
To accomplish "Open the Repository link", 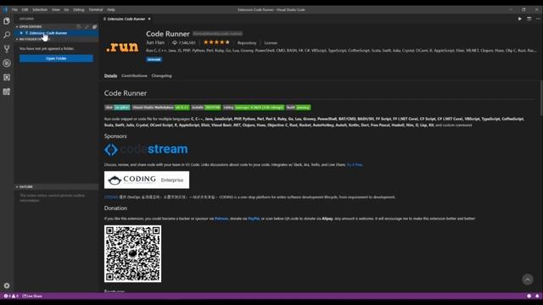I will click(x=247, y=43).
